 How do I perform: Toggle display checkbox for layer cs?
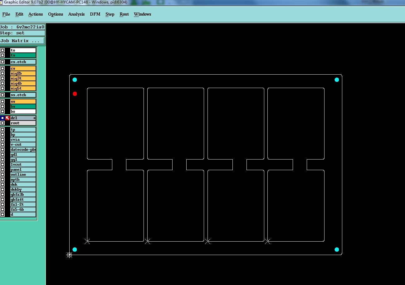point(2,68)
